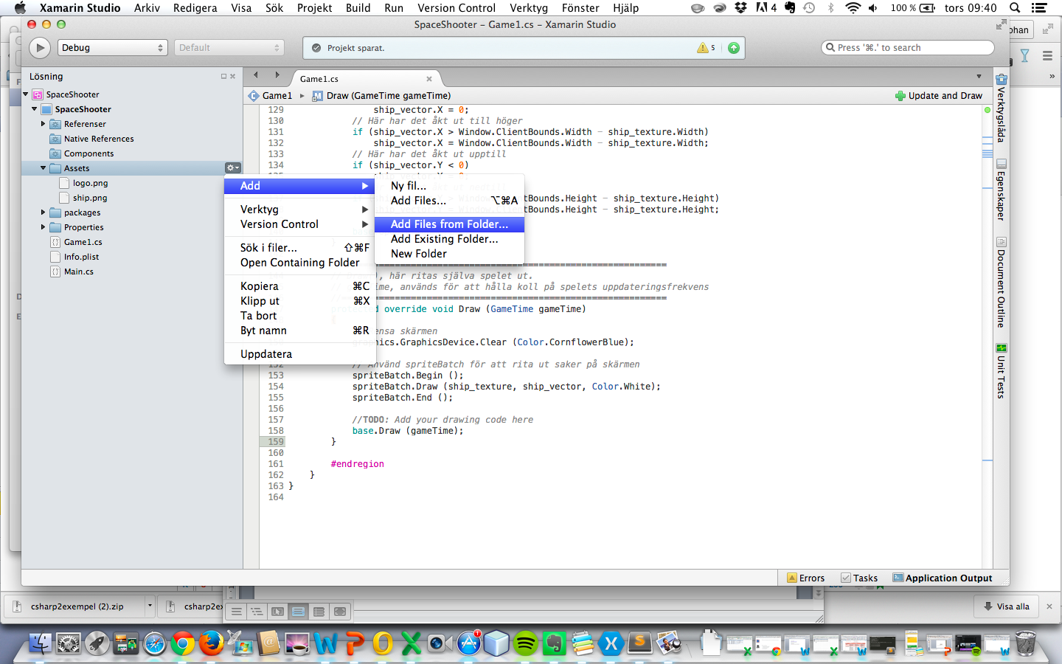This screenshot has width=1062, height=664.
Task: Click the Dropbox icon in the menu bar
Action: coord(740,8)
